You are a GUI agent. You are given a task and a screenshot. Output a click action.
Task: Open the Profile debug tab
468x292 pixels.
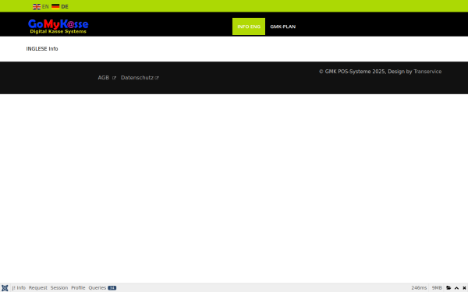coord(78,288)
